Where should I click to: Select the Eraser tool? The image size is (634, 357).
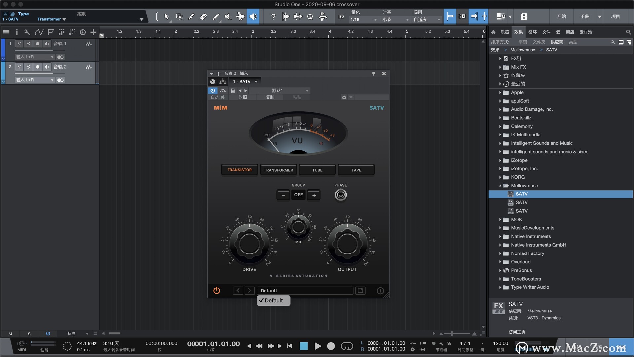click(x=203, y=16)
